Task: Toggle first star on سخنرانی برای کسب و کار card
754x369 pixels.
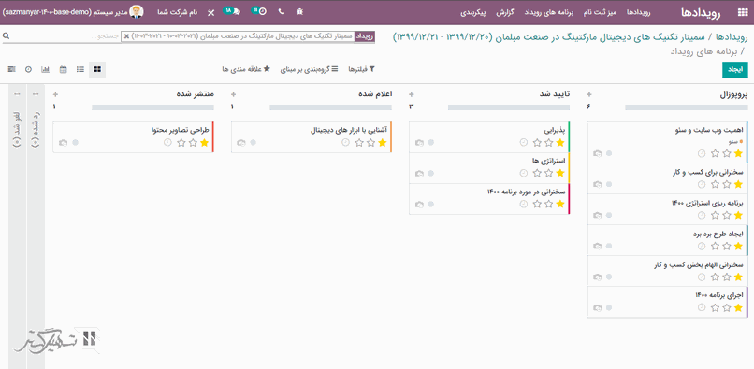Action: coord(738,184)
